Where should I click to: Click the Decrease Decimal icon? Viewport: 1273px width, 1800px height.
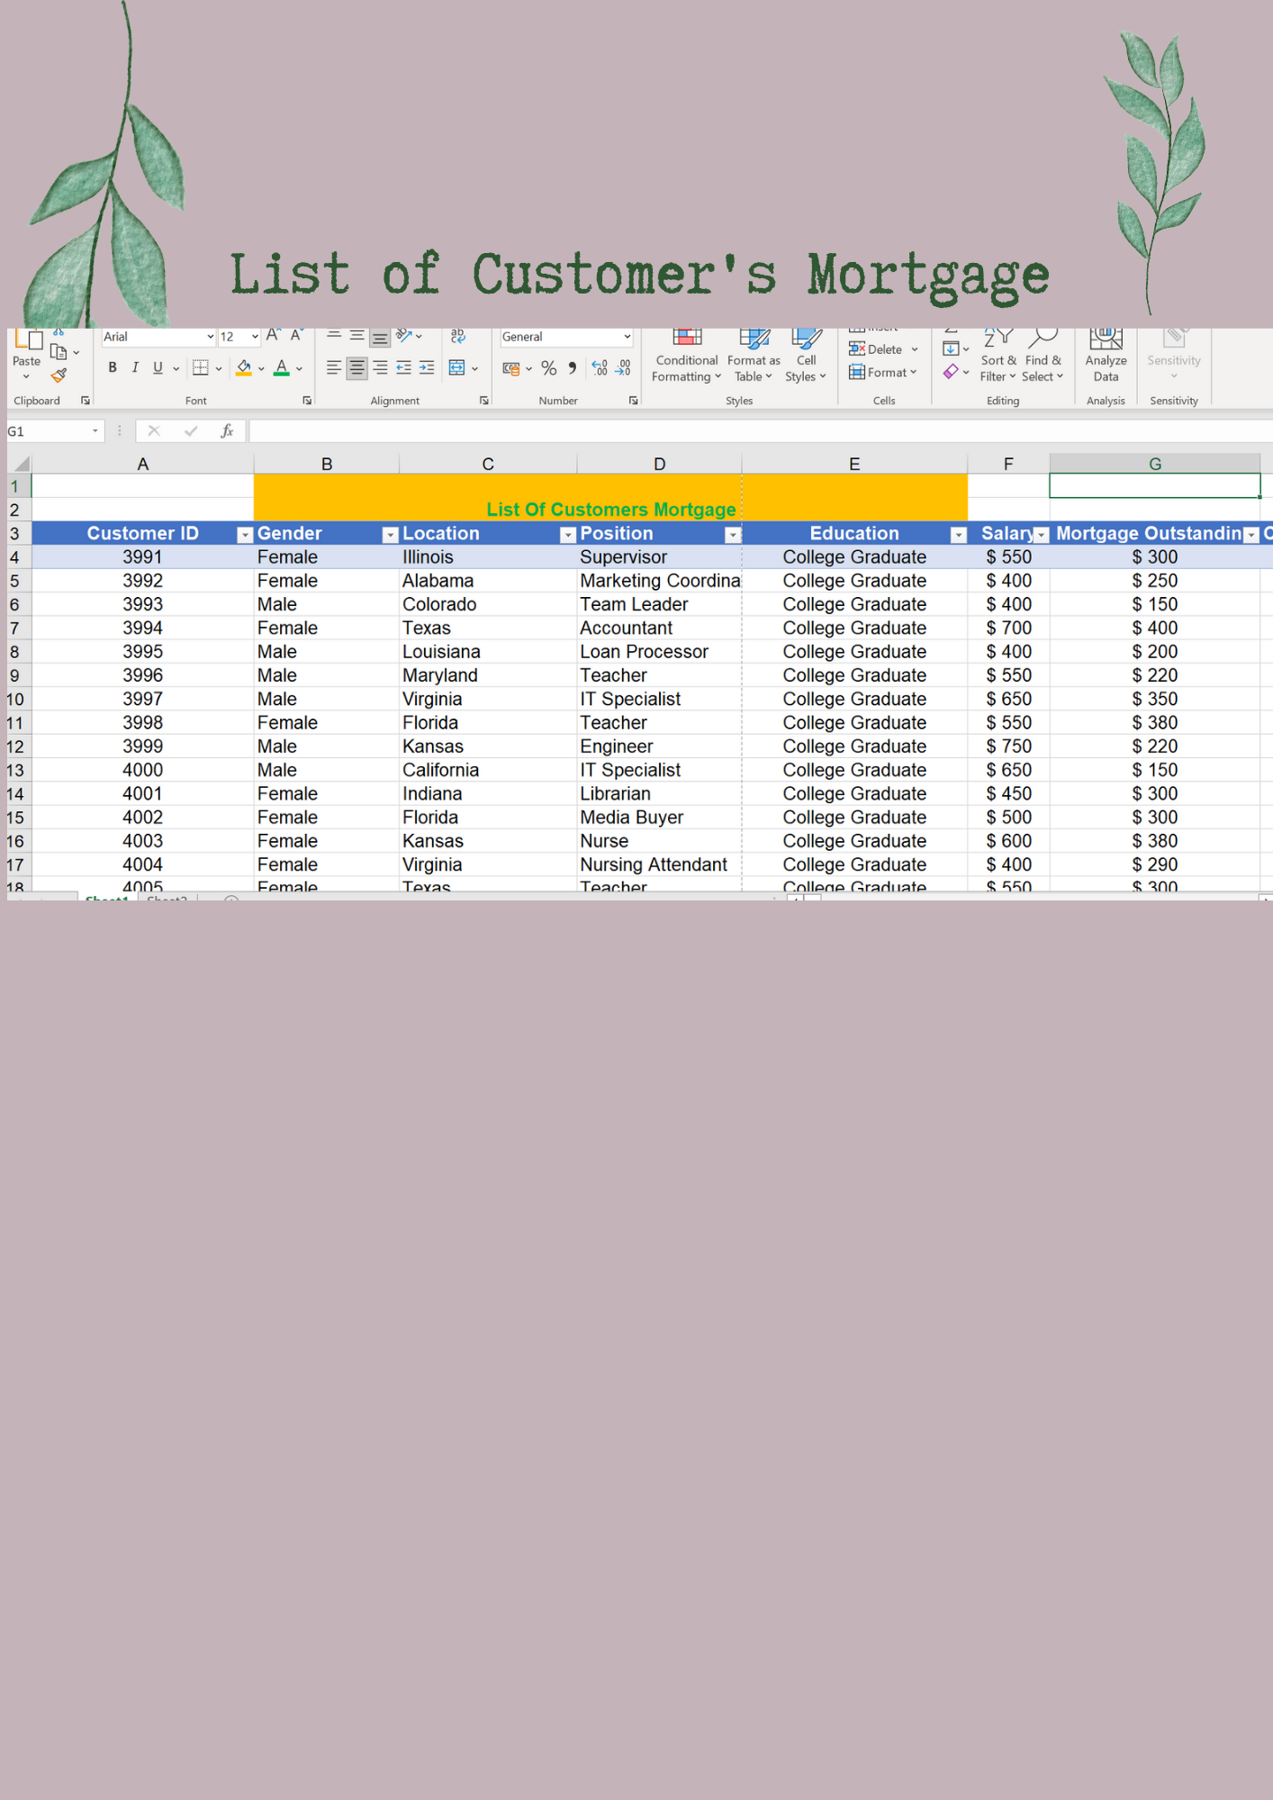623,368
